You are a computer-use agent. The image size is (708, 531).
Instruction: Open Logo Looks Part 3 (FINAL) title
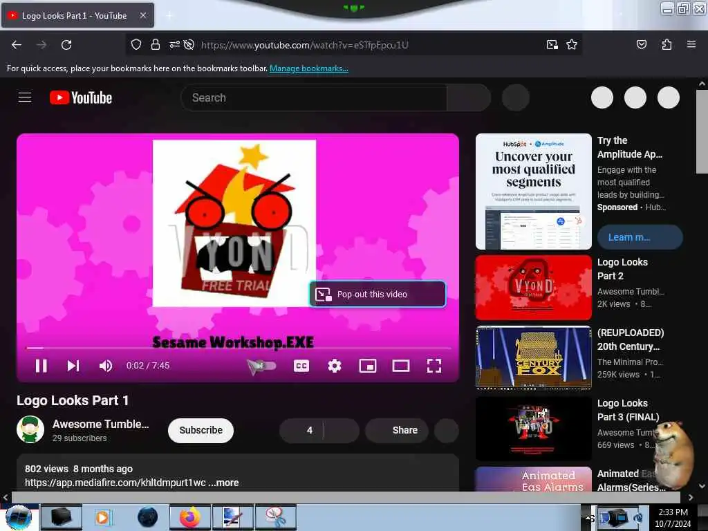click(x=628, y=410)
